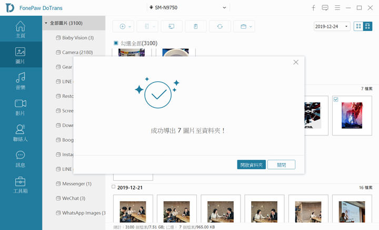Screen dimensions: 379x230
Task: Select the Gear album
Action: 64,67
